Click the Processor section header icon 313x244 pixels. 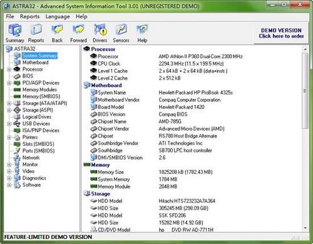[x=86, y=49]
